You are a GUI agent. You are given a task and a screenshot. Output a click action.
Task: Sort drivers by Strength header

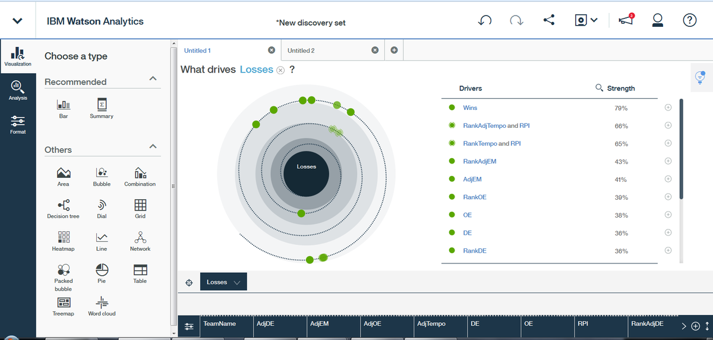click(621, 88)
